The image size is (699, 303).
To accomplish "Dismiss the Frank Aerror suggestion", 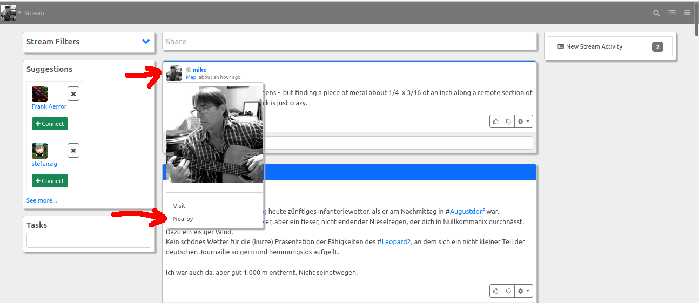I will pos(73,93).
